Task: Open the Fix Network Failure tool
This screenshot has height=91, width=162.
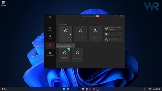Action: [x=113, y=34]
